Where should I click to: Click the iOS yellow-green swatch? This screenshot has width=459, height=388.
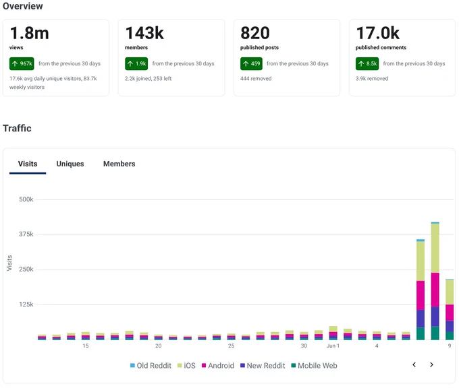(x=180, y=365)
